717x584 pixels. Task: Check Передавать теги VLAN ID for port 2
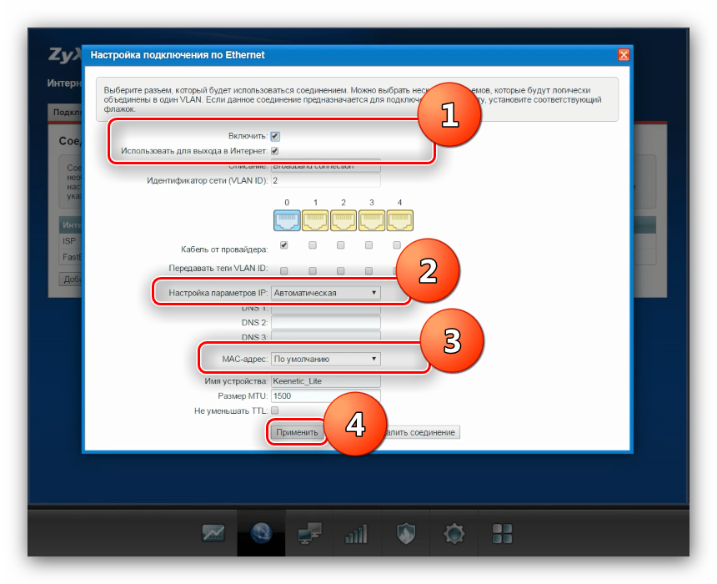(x=341, y=270)
